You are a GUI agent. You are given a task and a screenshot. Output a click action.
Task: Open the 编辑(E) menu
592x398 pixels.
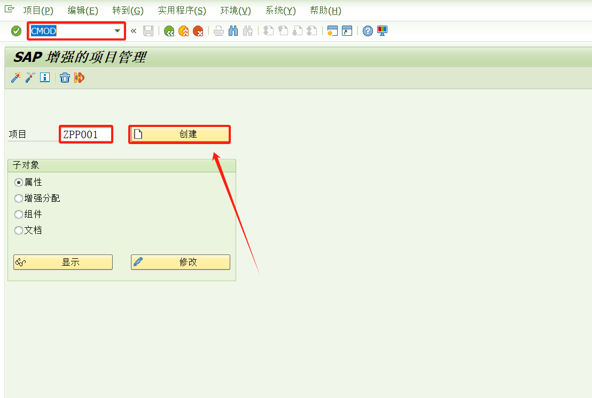coord(83,11)
